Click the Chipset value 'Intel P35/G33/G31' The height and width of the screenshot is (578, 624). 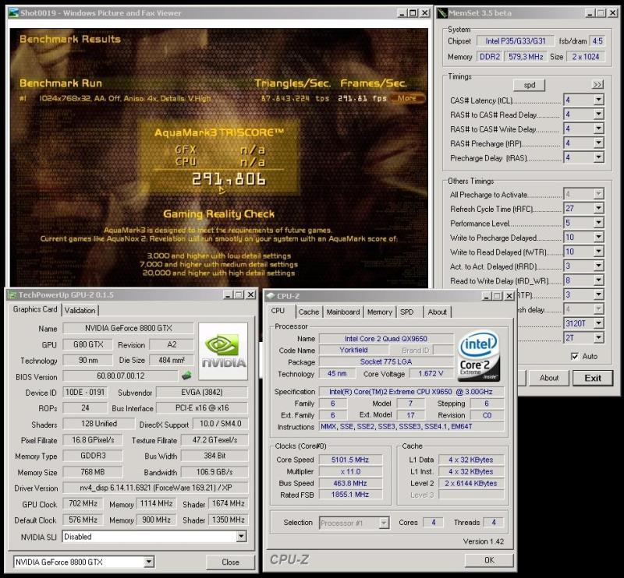point(516,41)
